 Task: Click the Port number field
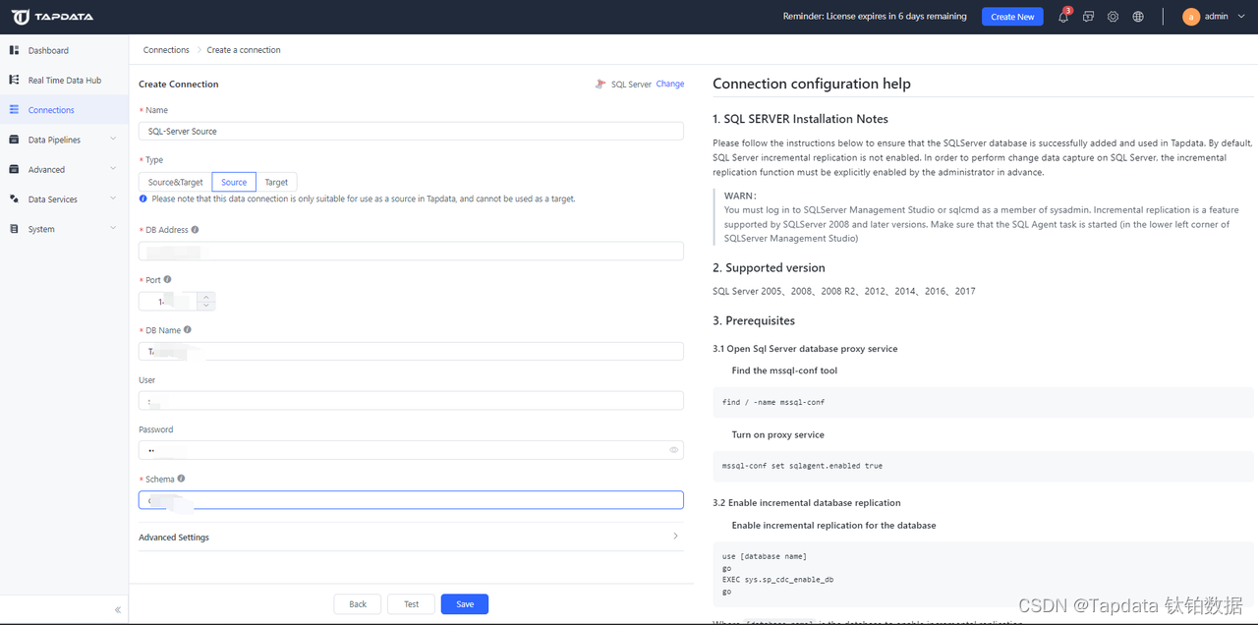169,301
